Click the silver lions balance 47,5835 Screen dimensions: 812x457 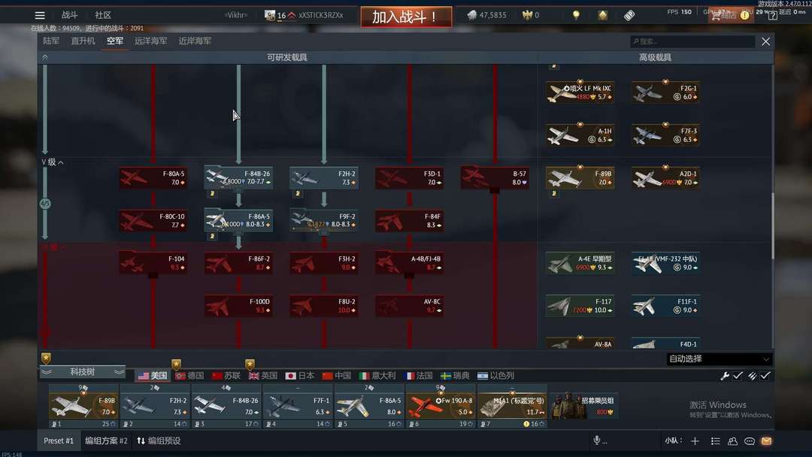coord(486,16)
